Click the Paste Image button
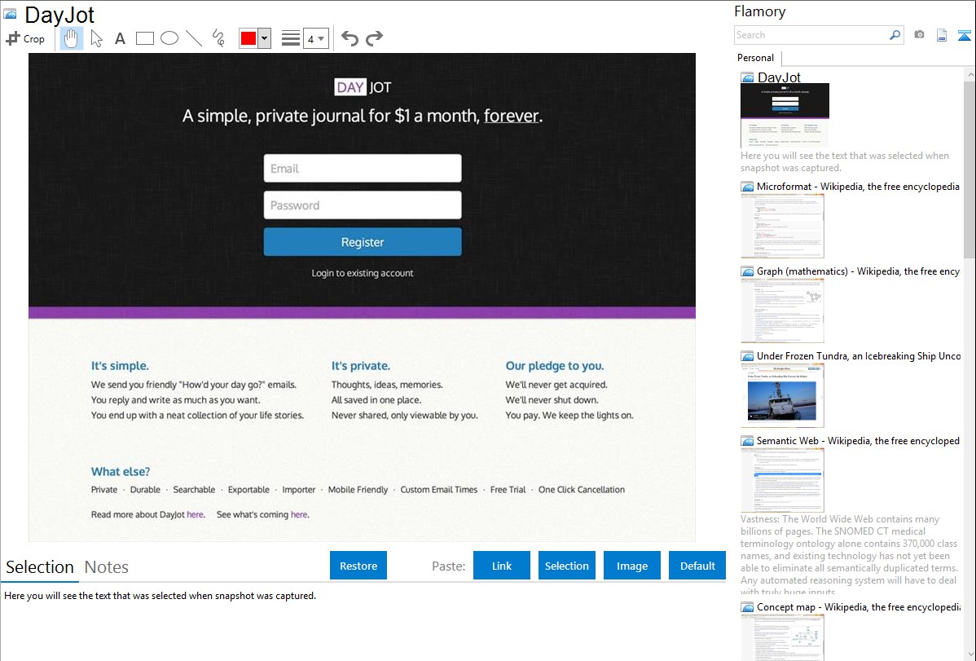The image size is (976, 661). [x=631, y=566]
